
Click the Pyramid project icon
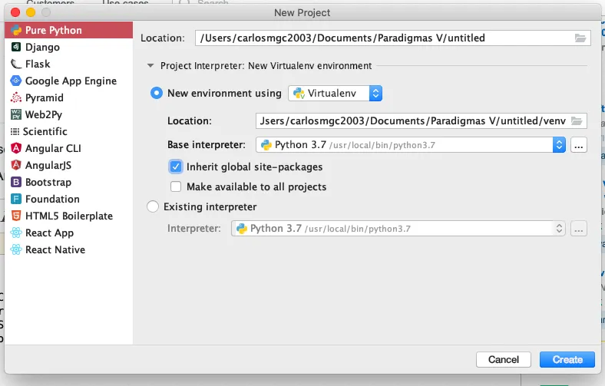16,97
